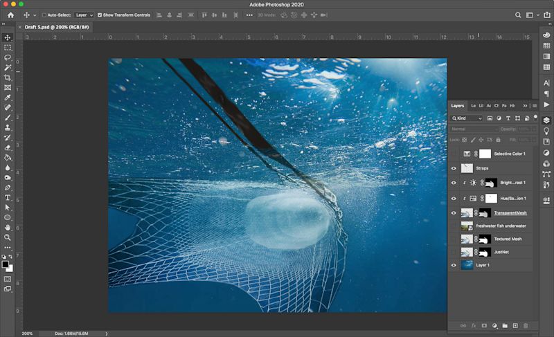Pick the Eyedropper tool
This screenshot has height=337, width=554.
(8, 98)
